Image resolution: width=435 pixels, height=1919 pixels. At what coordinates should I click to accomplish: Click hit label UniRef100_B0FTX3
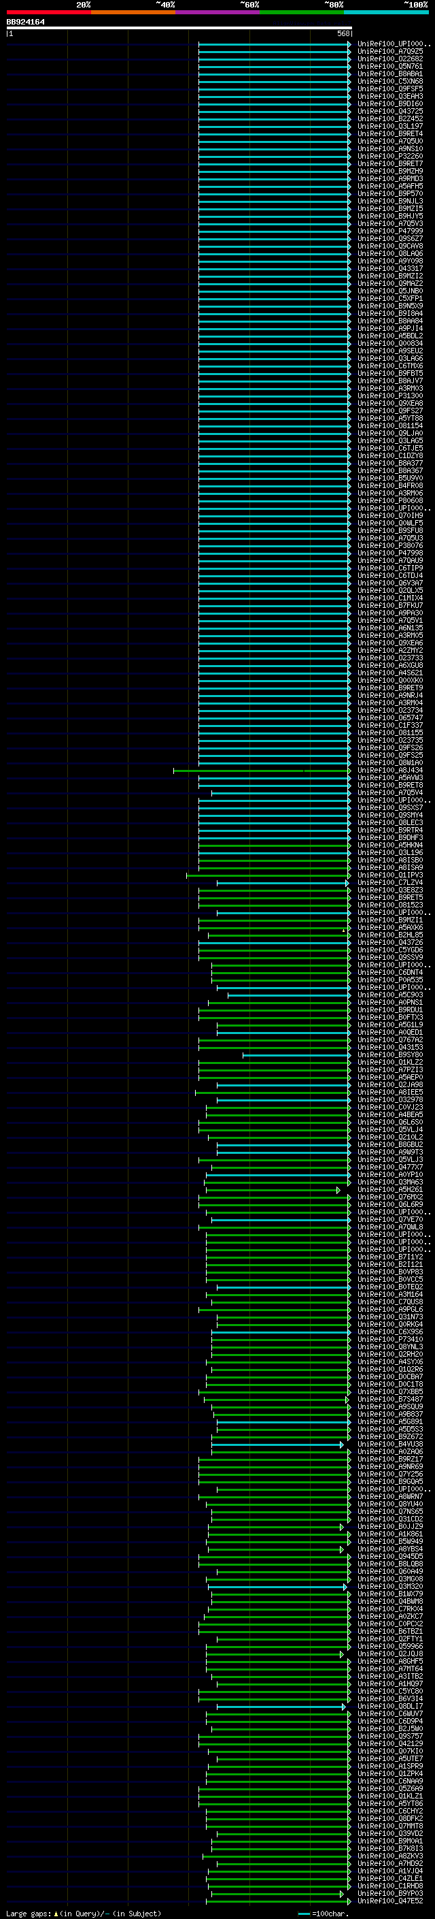tap(389, 1018)
